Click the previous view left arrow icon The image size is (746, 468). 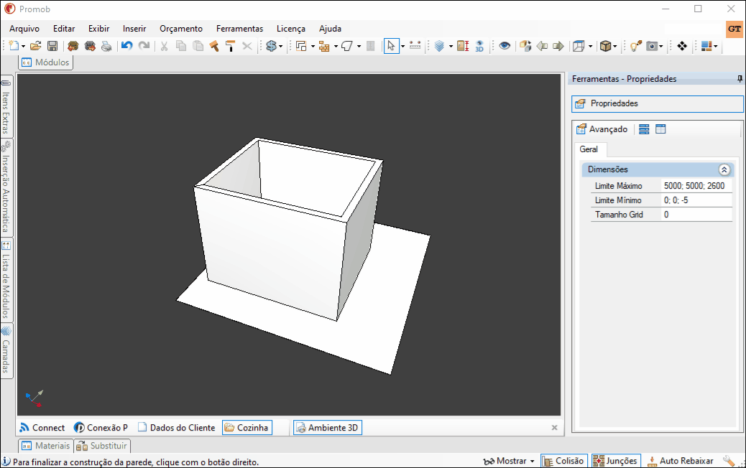(x=542, y=46)
